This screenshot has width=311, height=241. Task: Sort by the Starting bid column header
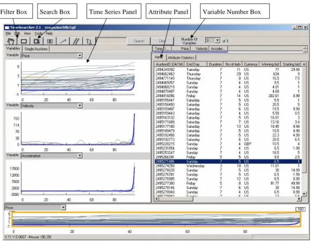click(x=291, y=64)
